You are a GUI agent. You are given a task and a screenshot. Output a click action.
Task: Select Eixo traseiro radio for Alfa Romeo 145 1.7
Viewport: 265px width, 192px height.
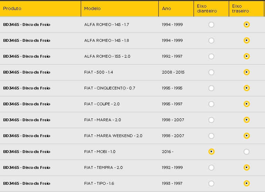click(x=247, y=25)
